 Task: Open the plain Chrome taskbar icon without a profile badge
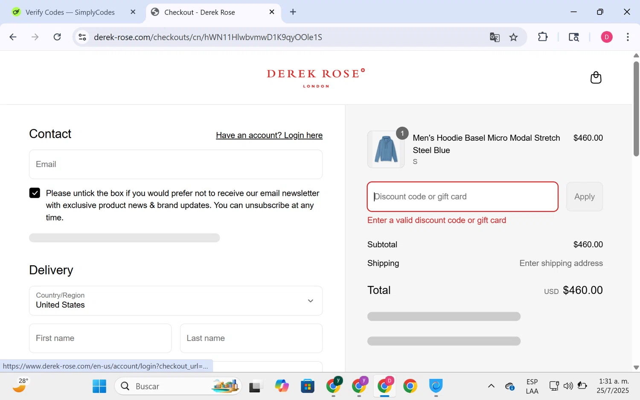410,386
